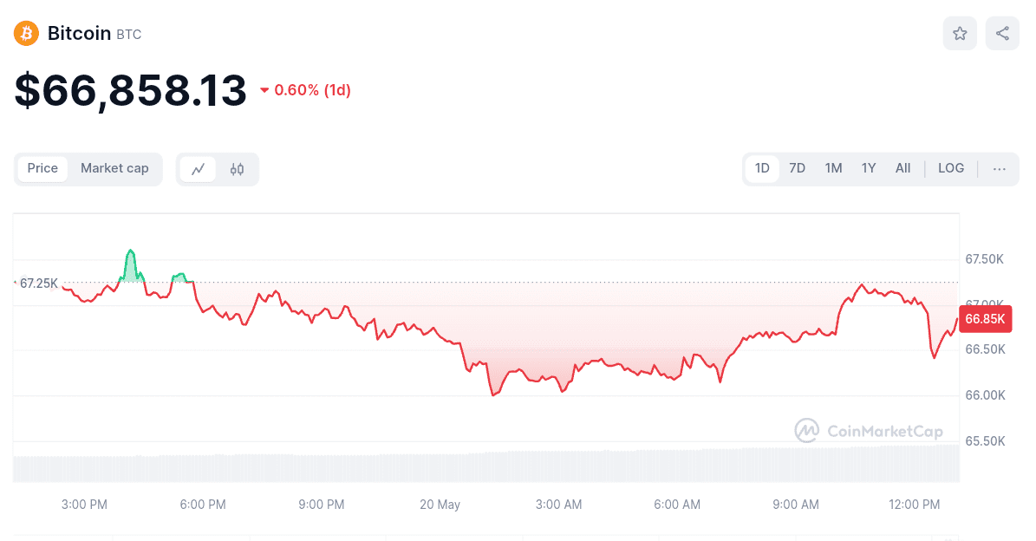
Task: Expand the BTC price label on axis
Action: [x=36, y=283]
